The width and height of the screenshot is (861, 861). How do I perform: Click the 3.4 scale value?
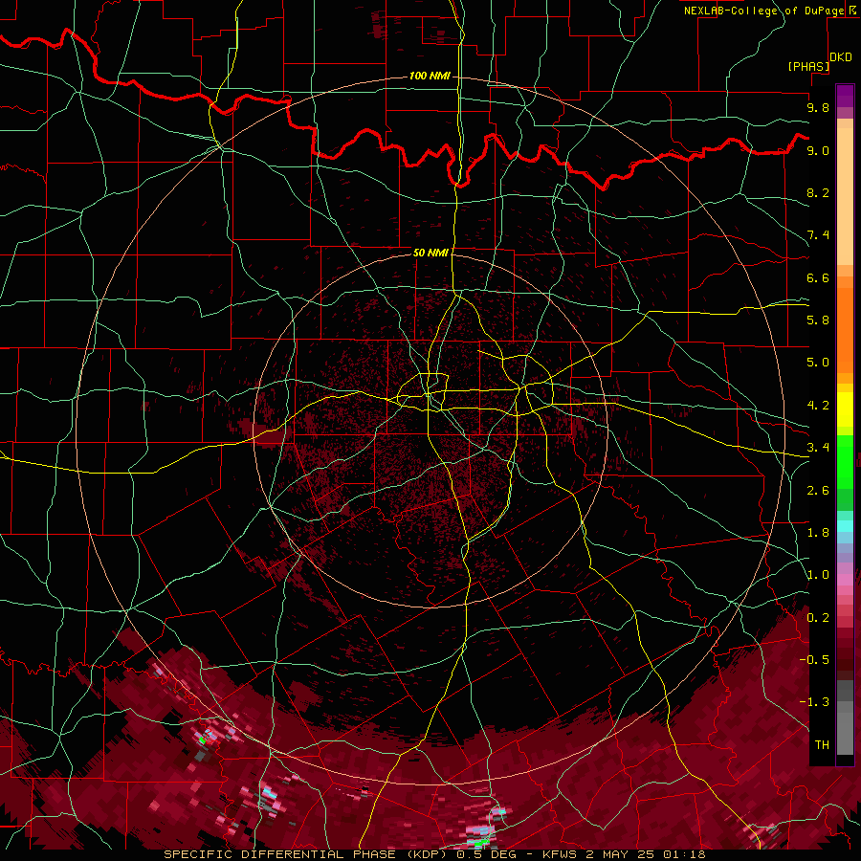click(x=818, y=448)
